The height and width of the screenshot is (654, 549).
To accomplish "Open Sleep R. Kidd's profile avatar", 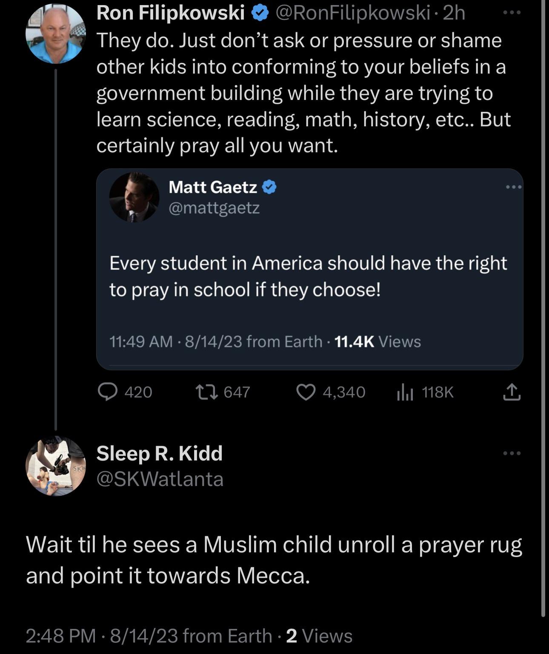I will pos(56,466).
